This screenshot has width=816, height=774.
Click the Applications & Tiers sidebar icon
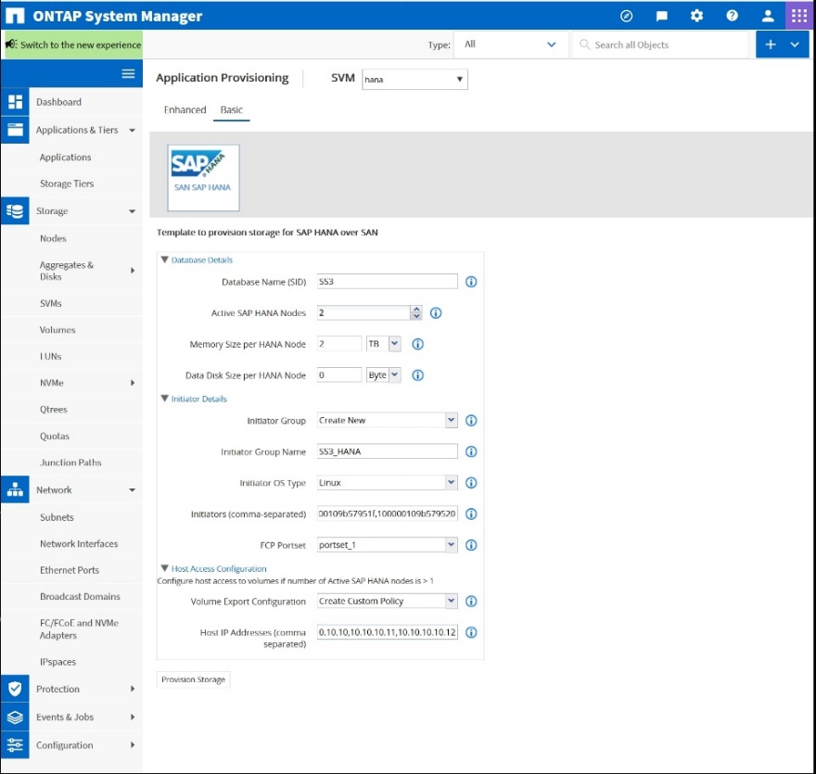[x=15, y=130]
